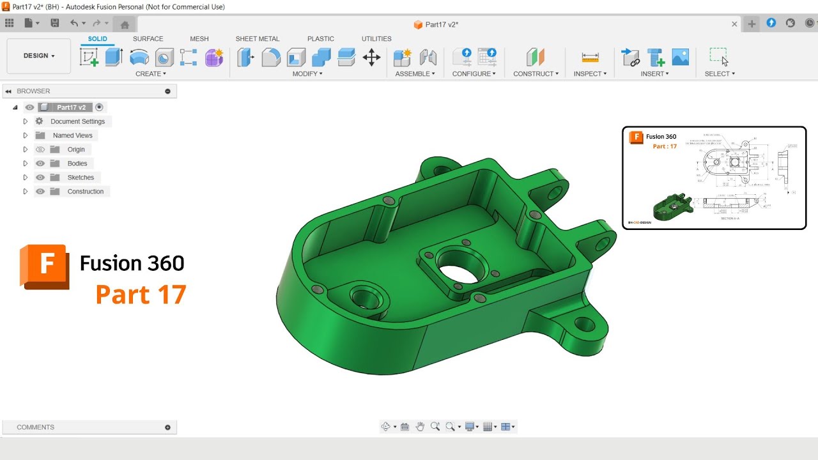This screenshot has width=818, height=460.
Task: Select the New Component tool
Action: 403,57
